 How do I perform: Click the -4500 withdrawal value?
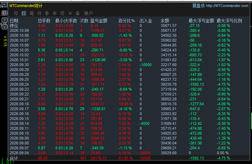point(145,123)
